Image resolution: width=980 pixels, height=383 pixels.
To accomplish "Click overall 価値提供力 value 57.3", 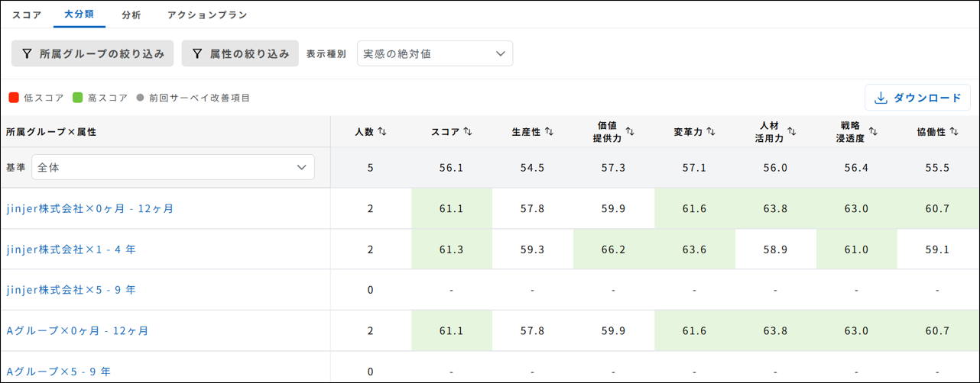I will [x=613, y=168].
